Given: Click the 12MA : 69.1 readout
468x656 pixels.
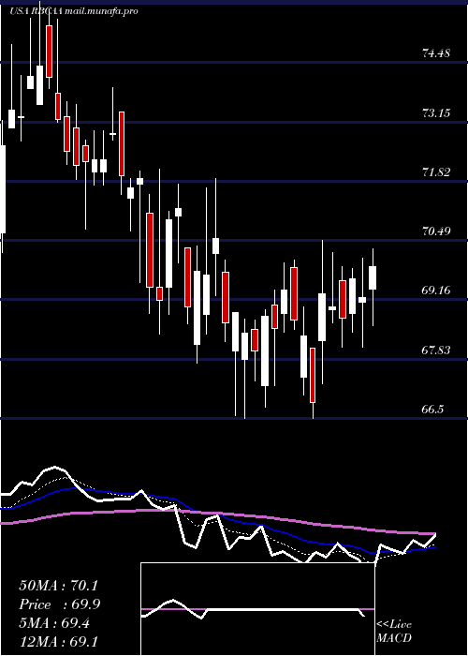Looking at the screenshot, I should [58, 641].
